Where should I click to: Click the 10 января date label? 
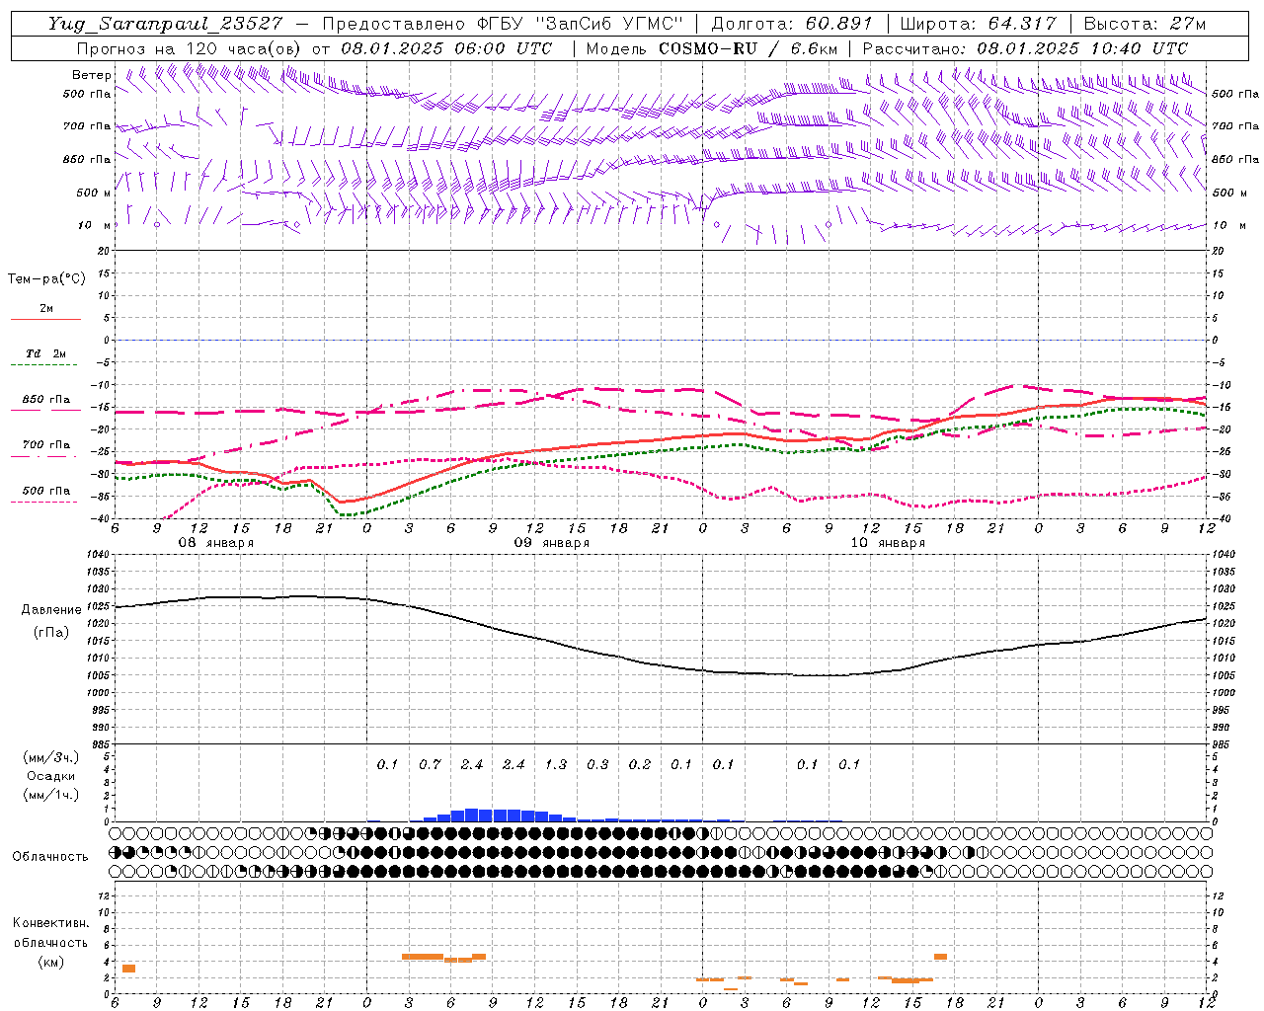click(887, 543)
